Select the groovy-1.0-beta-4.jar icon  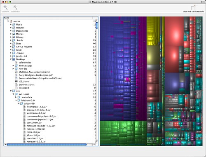click(24, 110)
